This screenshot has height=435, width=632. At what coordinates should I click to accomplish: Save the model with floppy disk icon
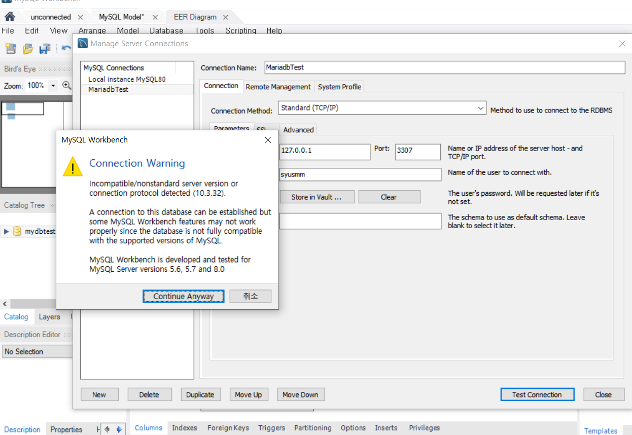45,49
